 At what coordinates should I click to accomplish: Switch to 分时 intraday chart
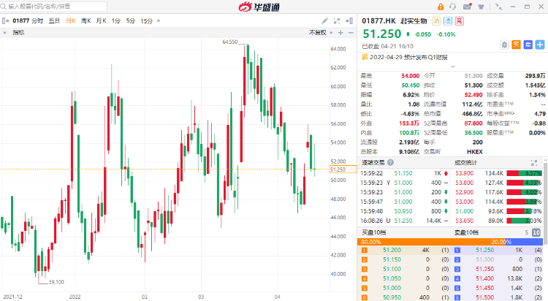tap(37, 21)
